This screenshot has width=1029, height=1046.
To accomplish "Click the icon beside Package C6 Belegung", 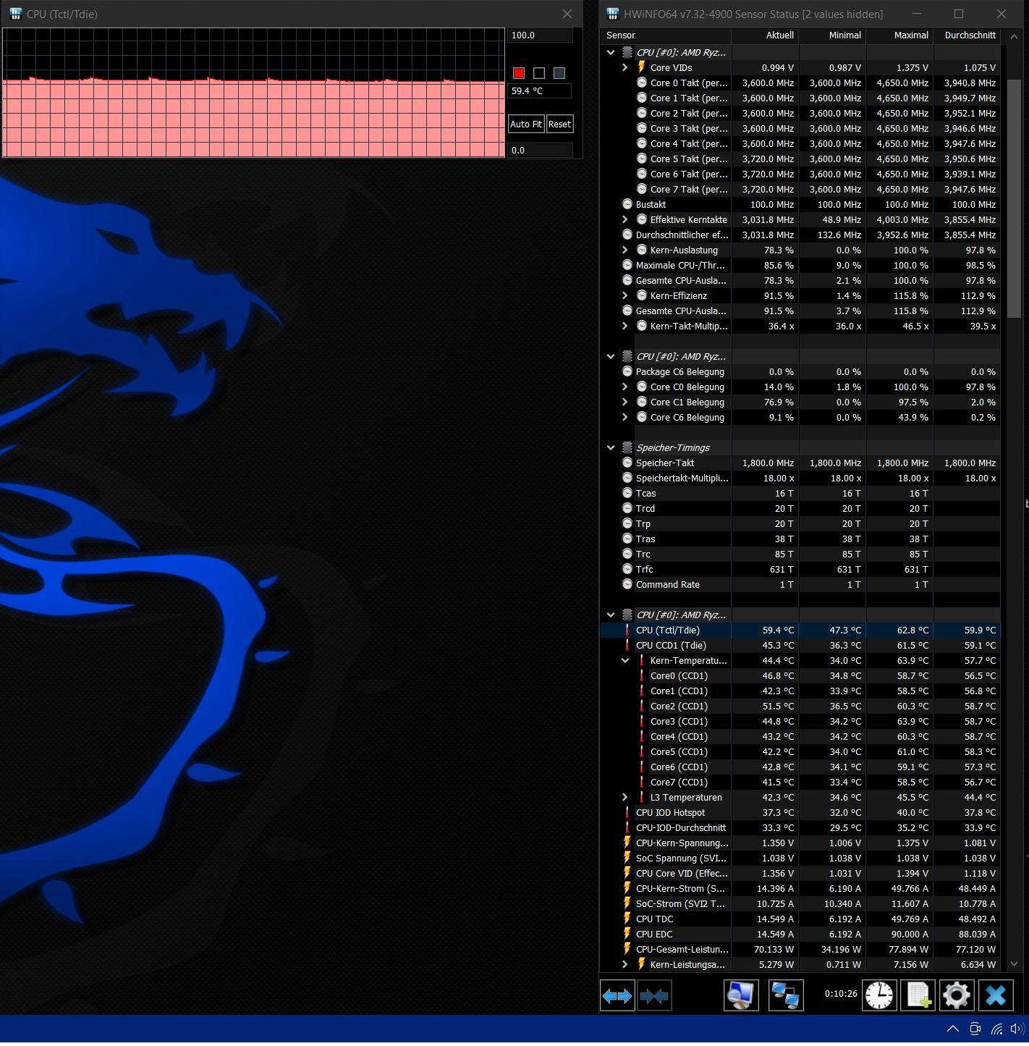I will pos(627,371).
